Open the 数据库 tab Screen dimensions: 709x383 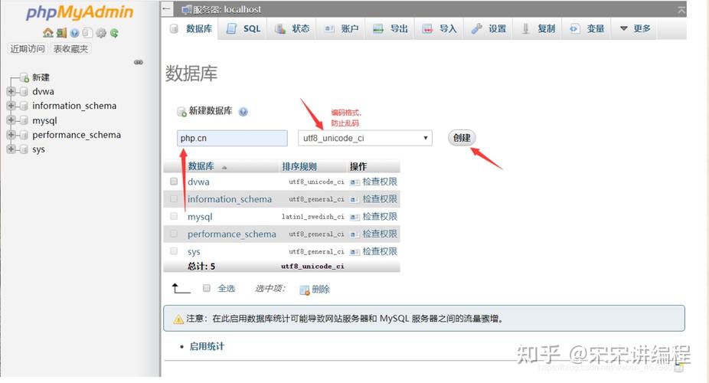pos(191,28)
